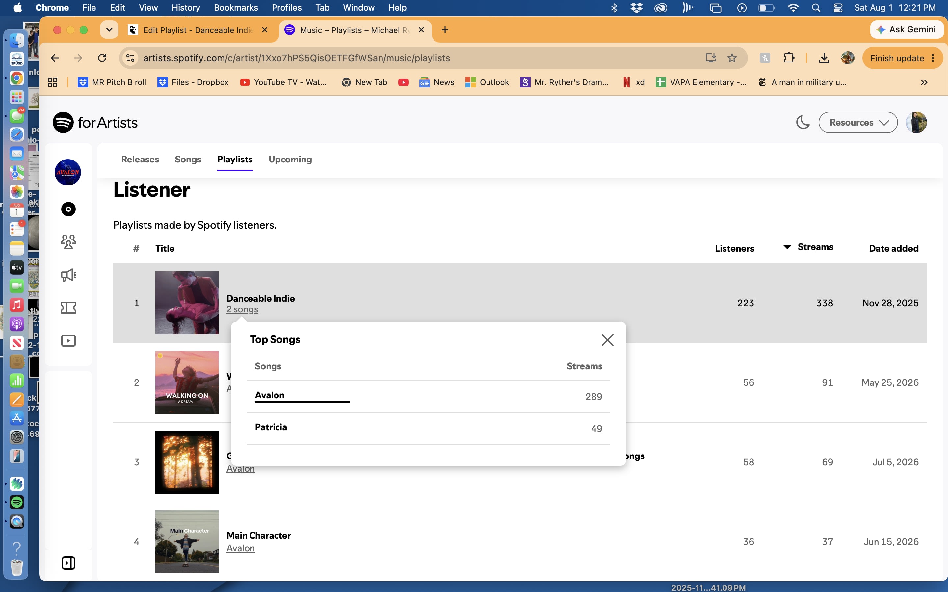Screen dimensions: 948x592
Task: Open Chrome downloads icon
Action: [x=824, y=58]
